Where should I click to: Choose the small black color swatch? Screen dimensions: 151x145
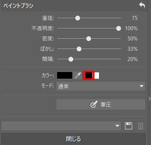89,75
